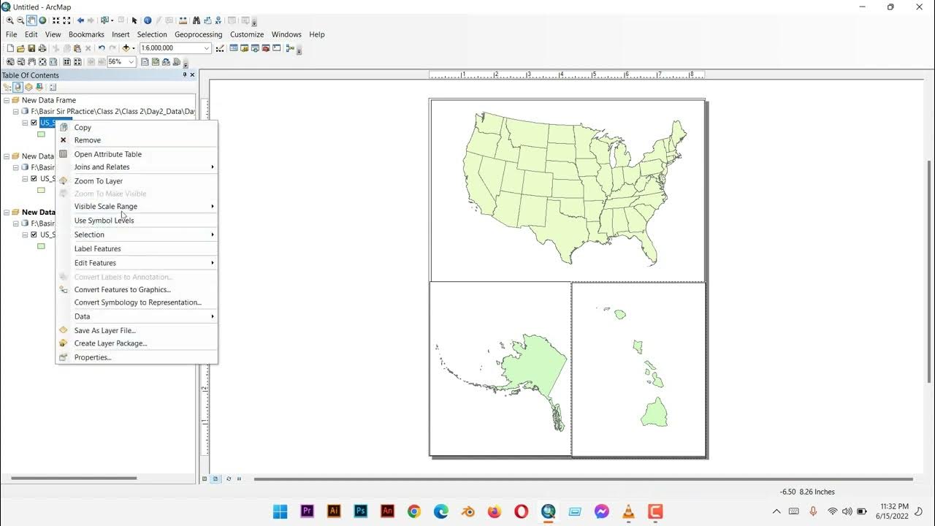Close the Table Of Contents panel
The height and width of the screenshot is (526, 935).
pyautogui.click(x=192, y=75)
